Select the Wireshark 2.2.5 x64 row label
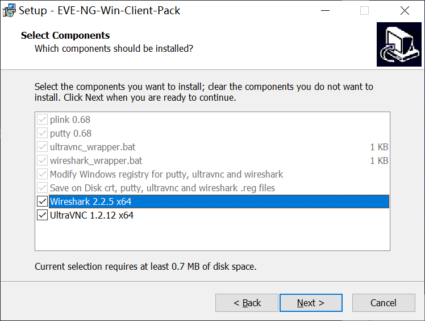425x321 pixels. [x=91, y=201]
